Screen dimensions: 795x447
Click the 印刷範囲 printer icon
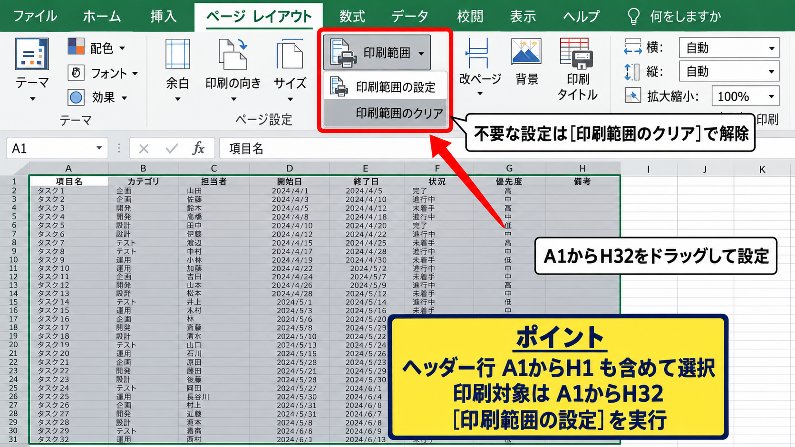click(344, 53)
